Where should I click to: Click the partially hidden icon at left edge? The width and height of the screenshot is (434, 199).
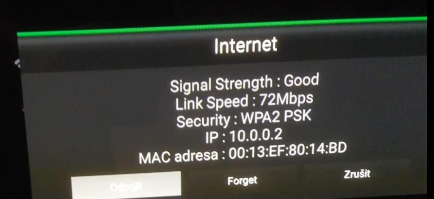[x=17, y=63]
